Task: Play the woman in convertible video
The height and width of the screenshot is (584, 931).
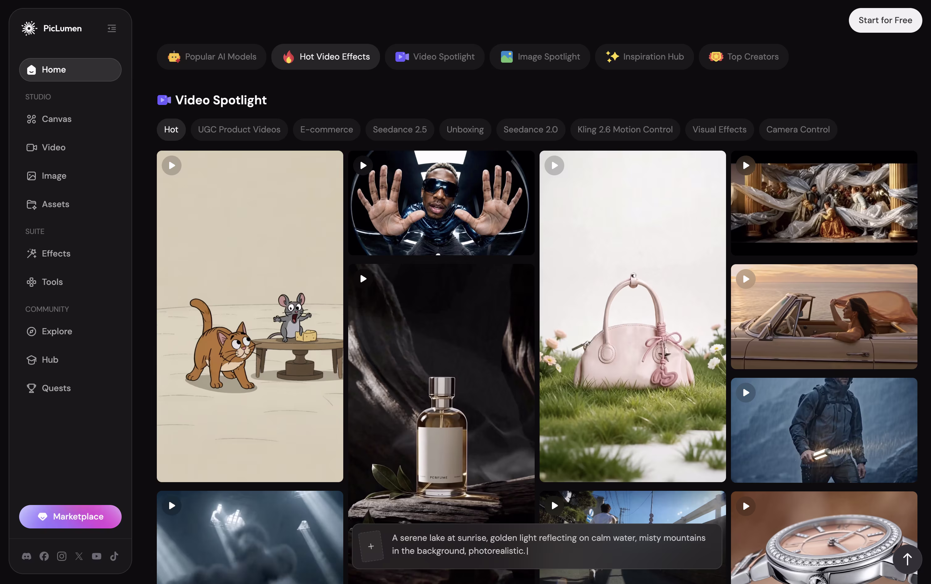Action: point(746,279)
